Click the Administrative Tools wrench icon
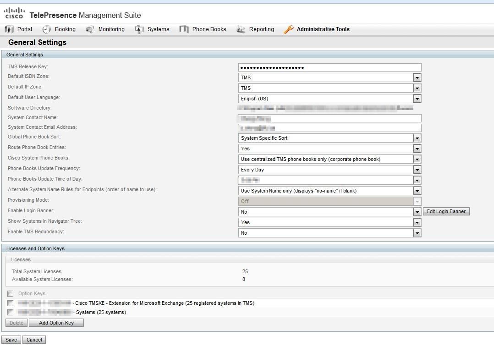Screen dimensions: 494x358 point(289,29)
